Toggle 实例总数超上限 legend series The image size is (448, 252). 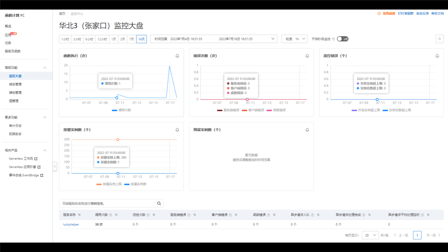(x=397, y=110)
